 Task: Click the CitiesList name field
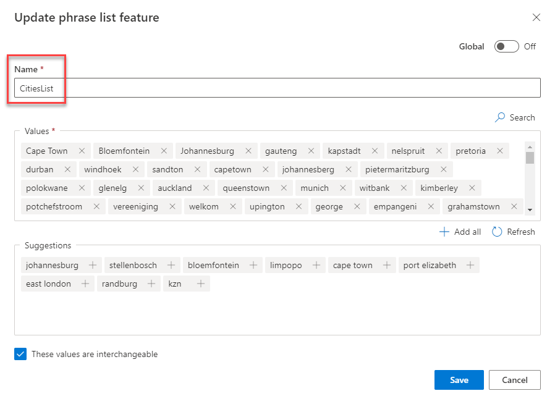pyautogui.click(x=277, y=88)
